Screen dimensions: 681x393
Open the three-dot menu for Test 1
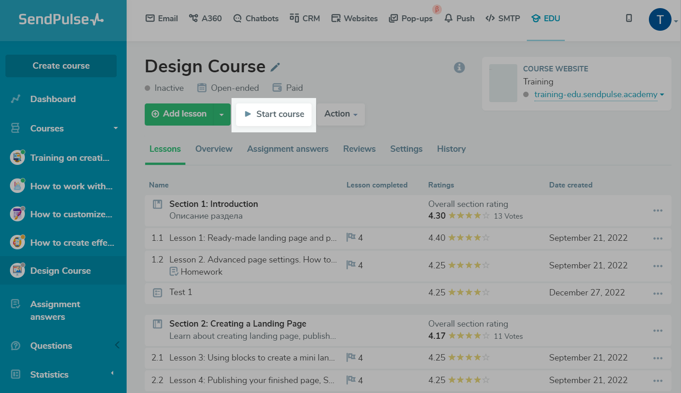pos(657,294)
